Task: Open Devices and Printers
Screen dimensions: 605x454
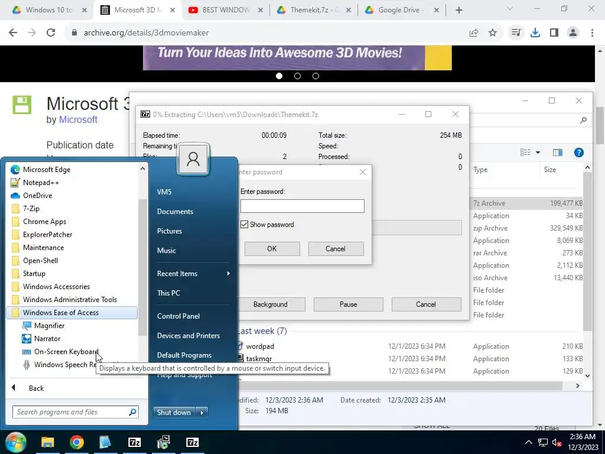Action: 188,336
